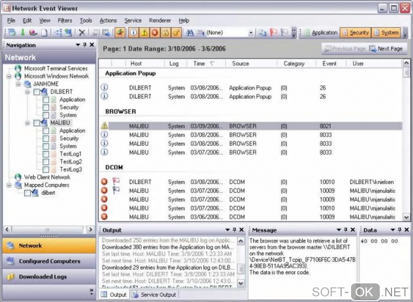Click the gray flag toolbar icon
Viewport: 413px width, 302px height.
point(284,33)
